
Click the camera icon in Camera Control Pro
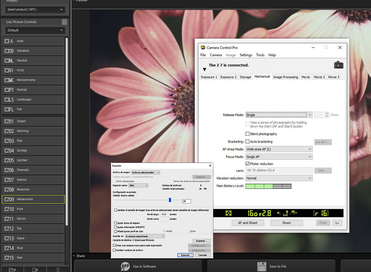(339, 65)
